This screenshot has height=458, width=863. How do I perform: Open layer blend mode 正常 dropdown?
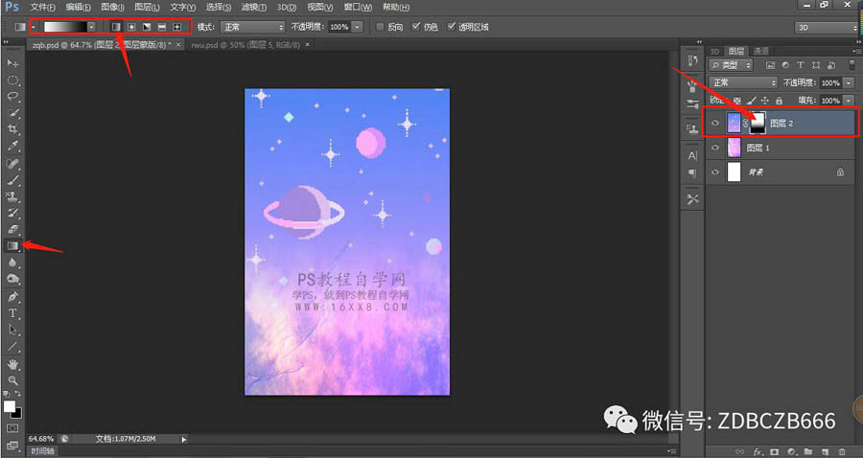743,82
